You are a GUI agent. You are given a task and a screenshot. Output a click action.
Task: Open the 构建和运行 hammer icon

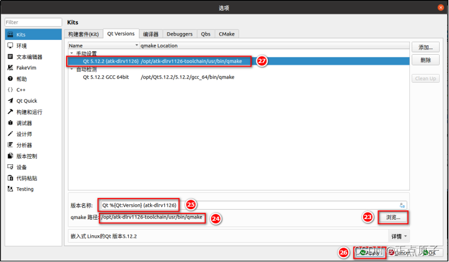click(11, 112)
